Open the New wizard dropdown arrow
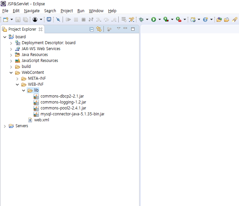 coord(12,19)
